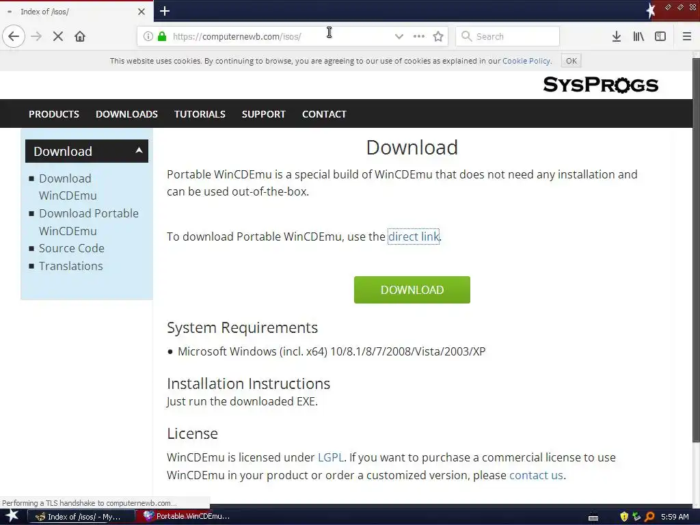Open the DOWNLOADS menu
Viewport: 700px width, 525px height.
pos(126,114)
